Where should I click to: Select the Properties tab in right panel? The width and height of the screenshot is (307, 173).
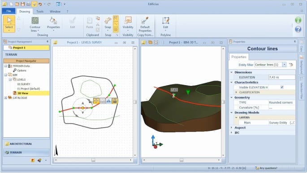click(x=239, y=57)
